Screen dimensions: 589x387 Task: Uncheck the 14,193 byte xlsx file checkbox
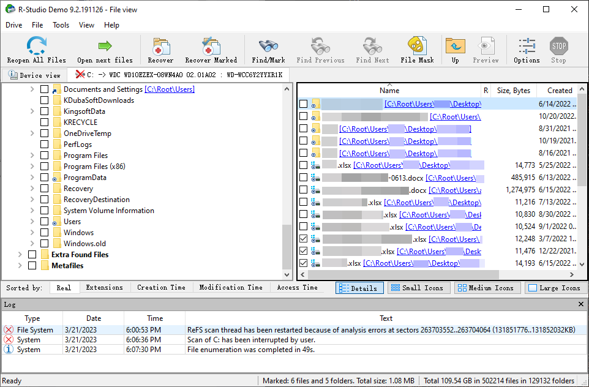pyautogui.click(x=304, y=263)
